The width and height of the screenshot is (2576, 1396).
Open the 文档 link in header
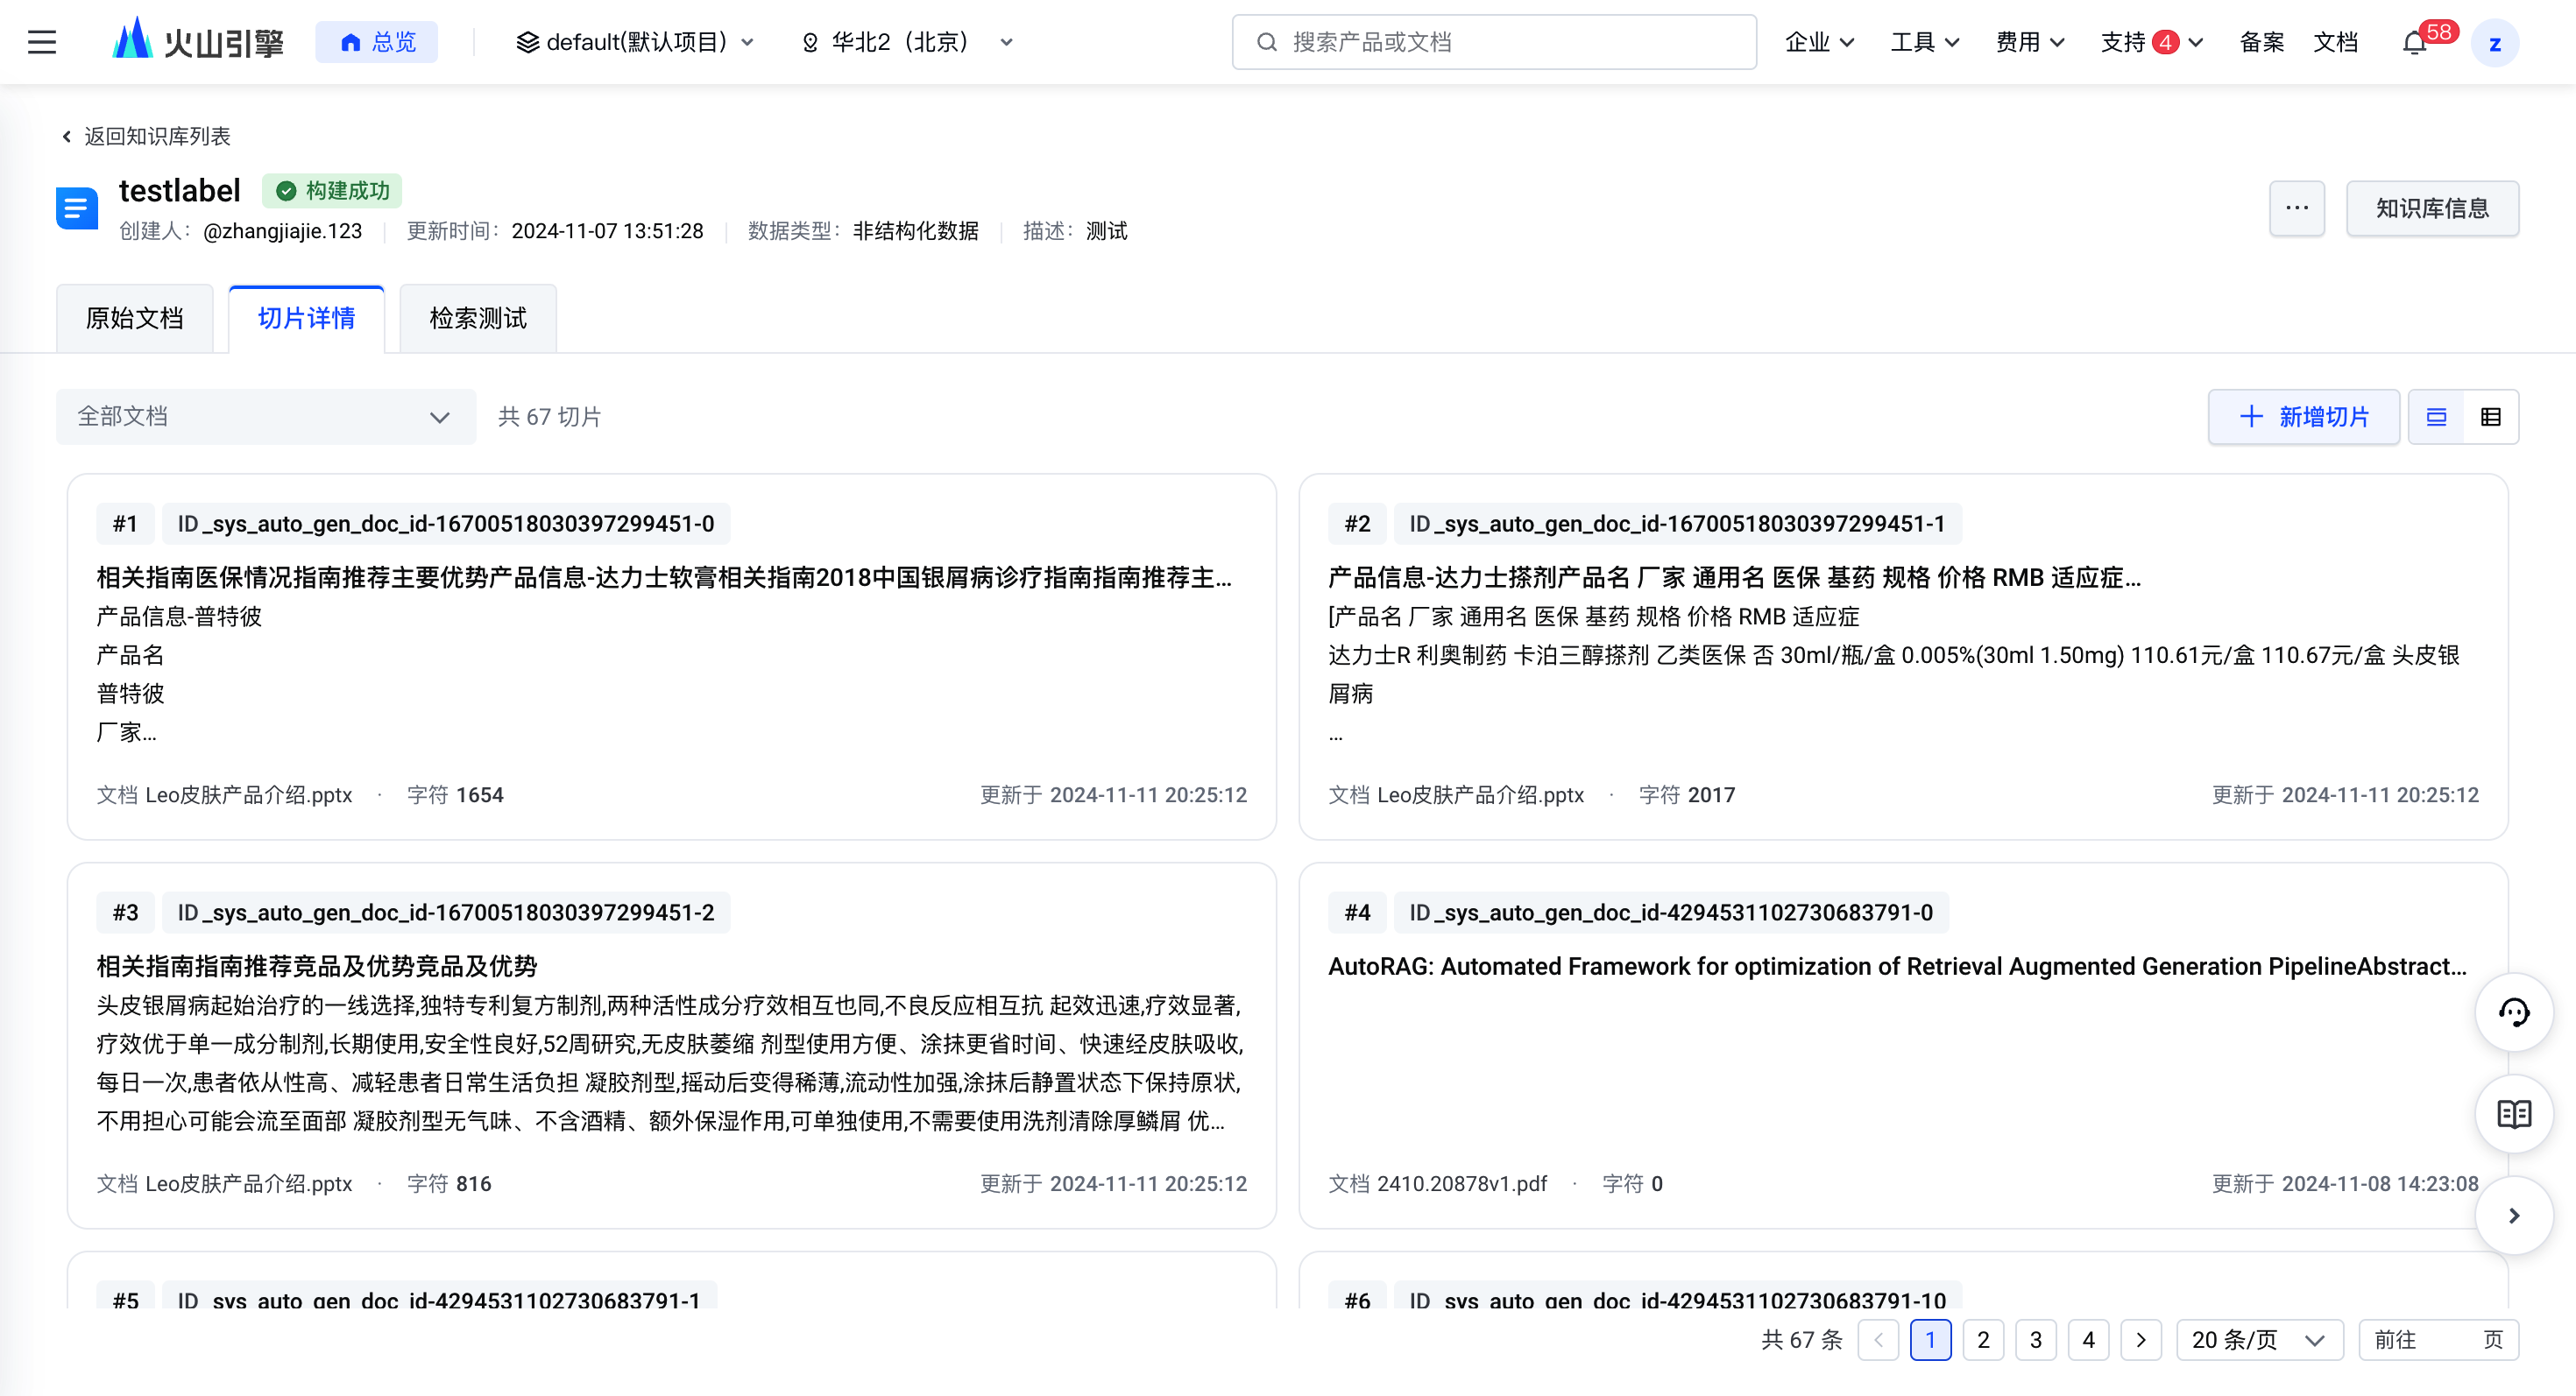pos(2335,42)
